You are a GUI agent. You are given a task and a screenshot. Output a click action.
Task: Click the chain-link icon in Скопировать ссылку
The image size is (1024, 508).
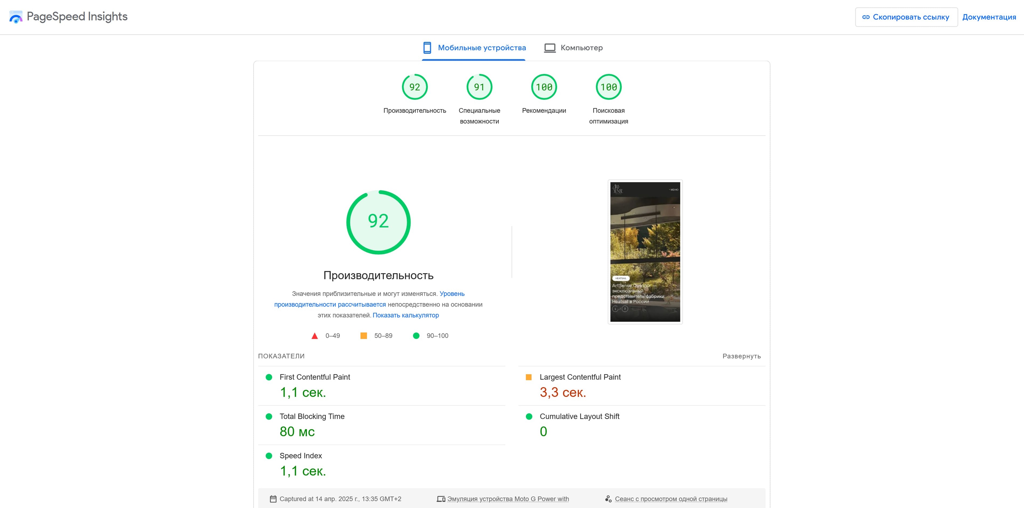[866, 17]
